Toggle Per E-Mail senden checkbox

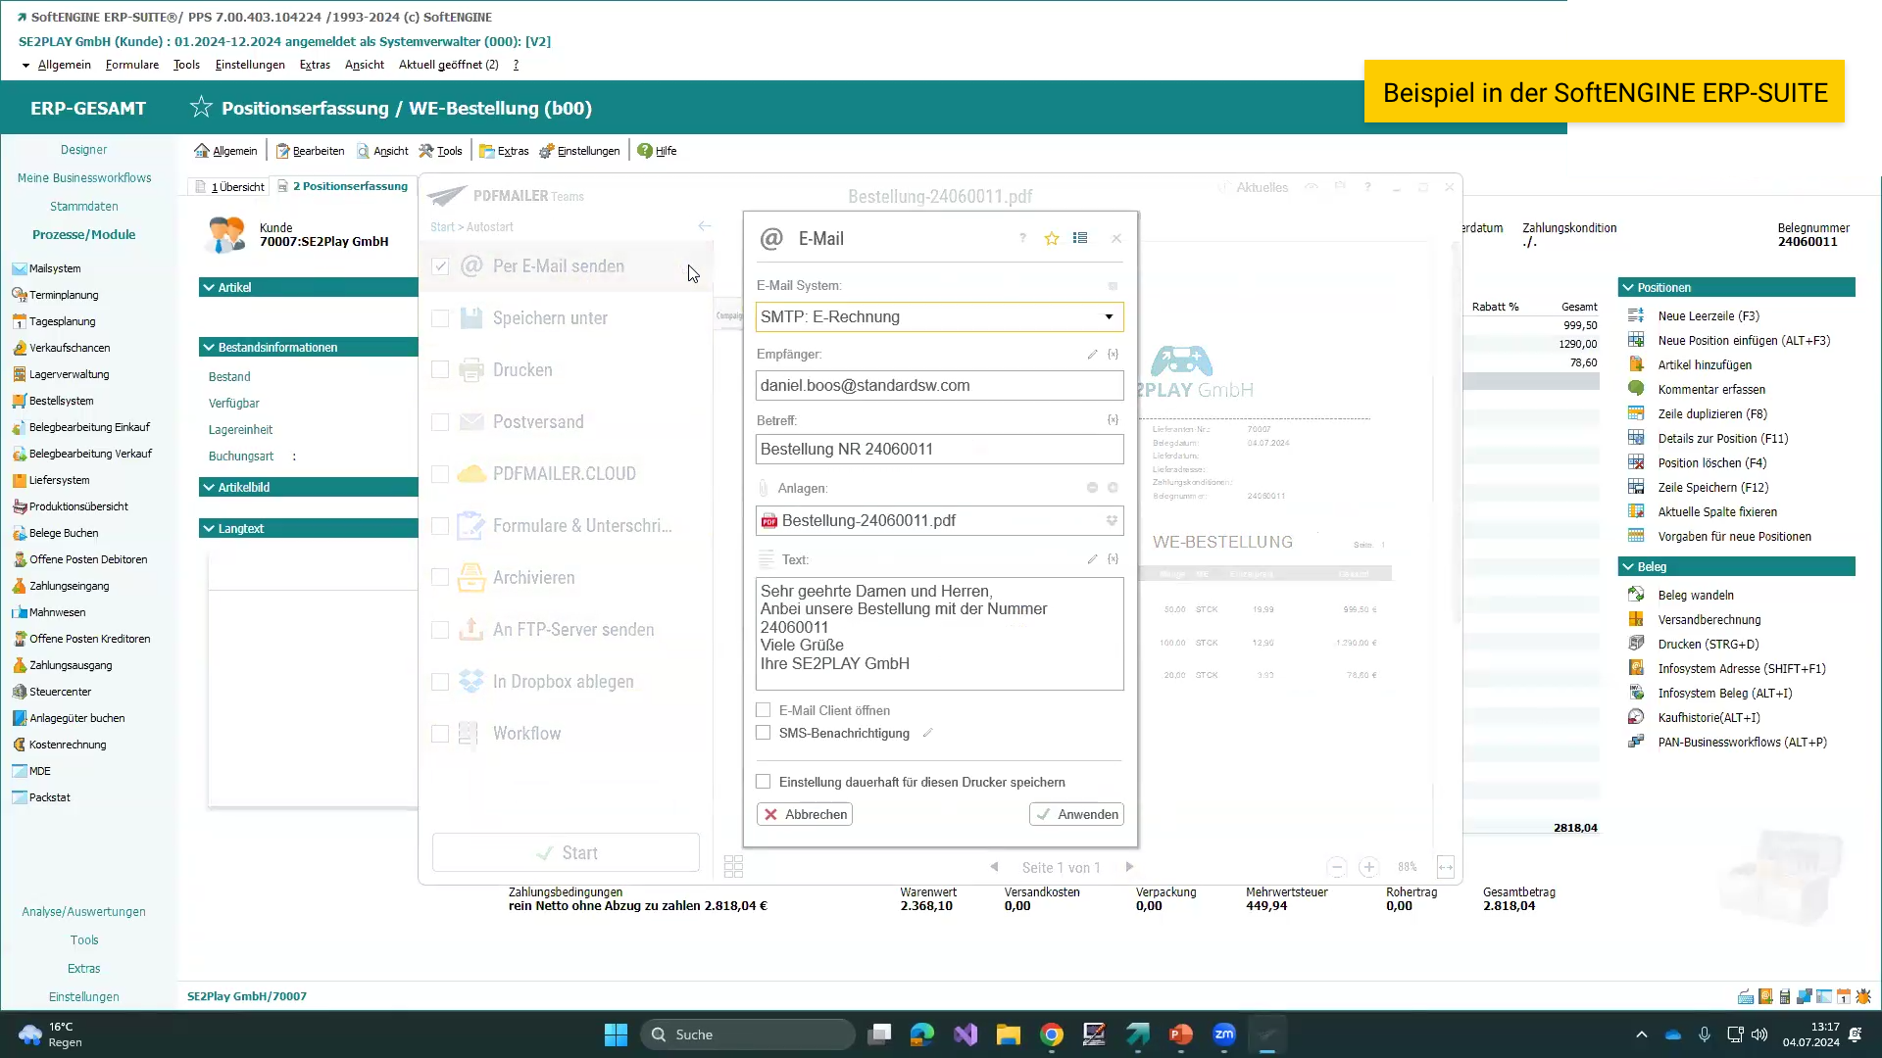(440, 266)
